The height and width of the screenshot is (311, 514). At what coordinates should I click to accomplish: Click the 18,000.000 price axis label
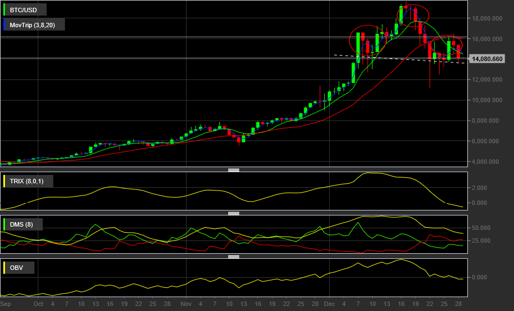pos(487,18)
